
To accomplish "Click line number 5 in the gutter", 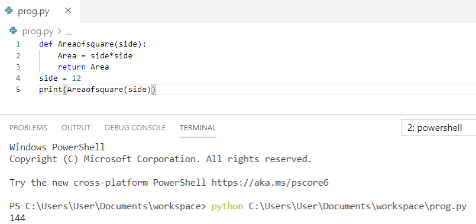I will (18, 90).
